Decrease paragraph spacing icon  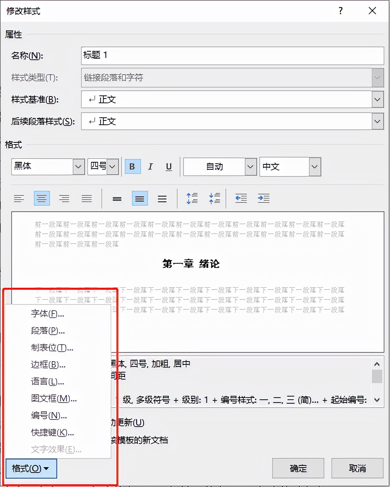click(215, 199)
